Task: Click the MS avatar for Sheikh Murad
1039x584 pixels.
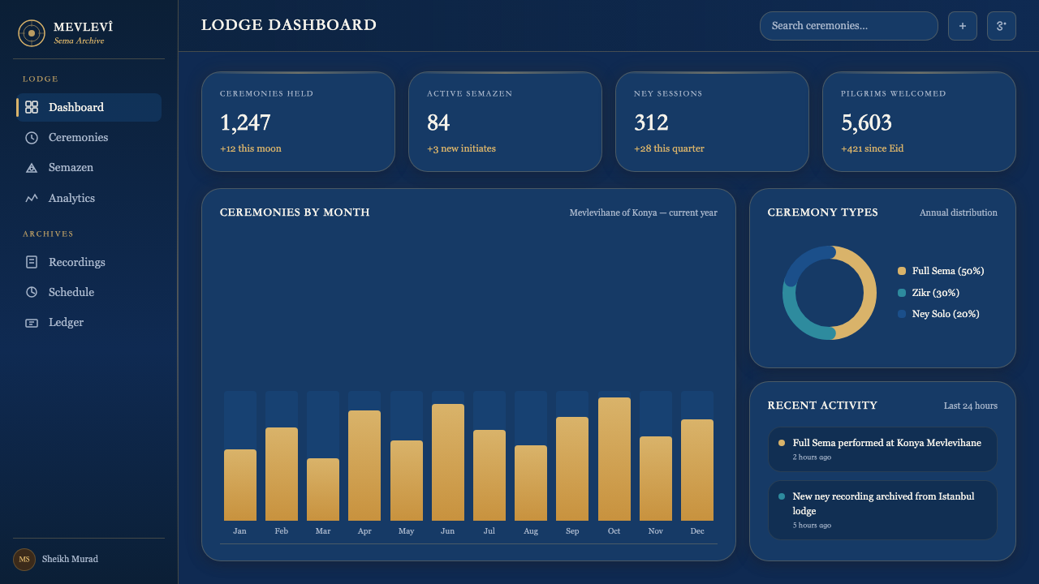Action: pos(24,560)
